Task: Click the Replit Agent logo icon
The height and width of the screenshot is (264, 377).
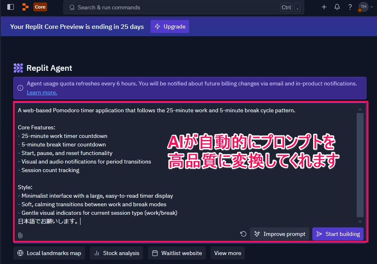Action: 18,68
